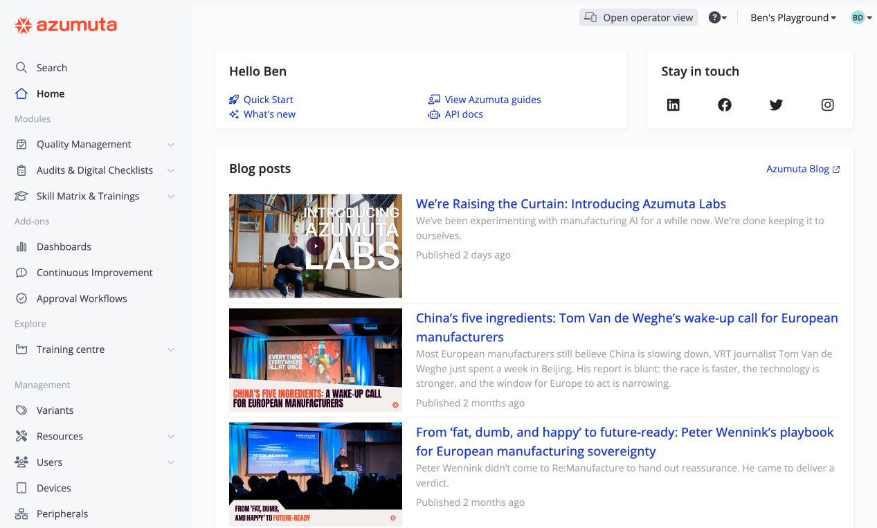The image size is (877, 528).
Task: Click the China's Five Ingredients thumbnail
Action: pos(316,360)
